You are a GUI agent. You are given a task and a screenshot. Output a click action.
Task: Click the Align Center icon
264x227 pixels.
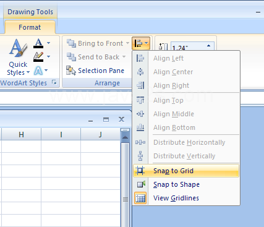pos(140,72)
